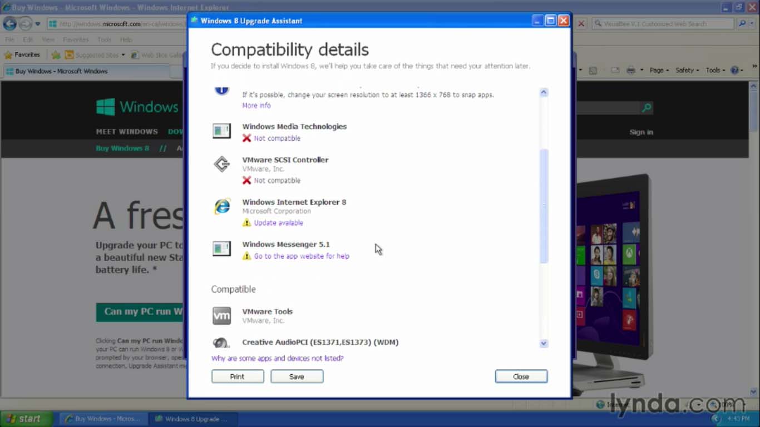Open the File menu in Internet Explorer
Viewport: 760px width, 427px height.
click(9, 40)
